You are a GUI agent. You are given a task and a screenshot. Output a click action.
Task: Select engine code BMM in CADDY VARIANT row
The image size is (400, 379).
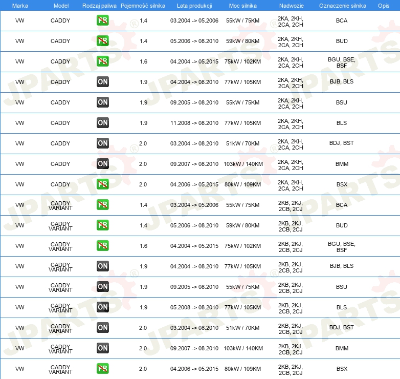point(342,348)
